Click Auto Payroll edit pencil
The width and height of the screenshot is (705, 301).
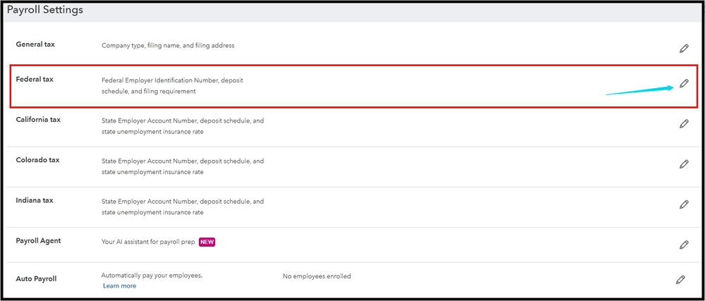[680, 280]
